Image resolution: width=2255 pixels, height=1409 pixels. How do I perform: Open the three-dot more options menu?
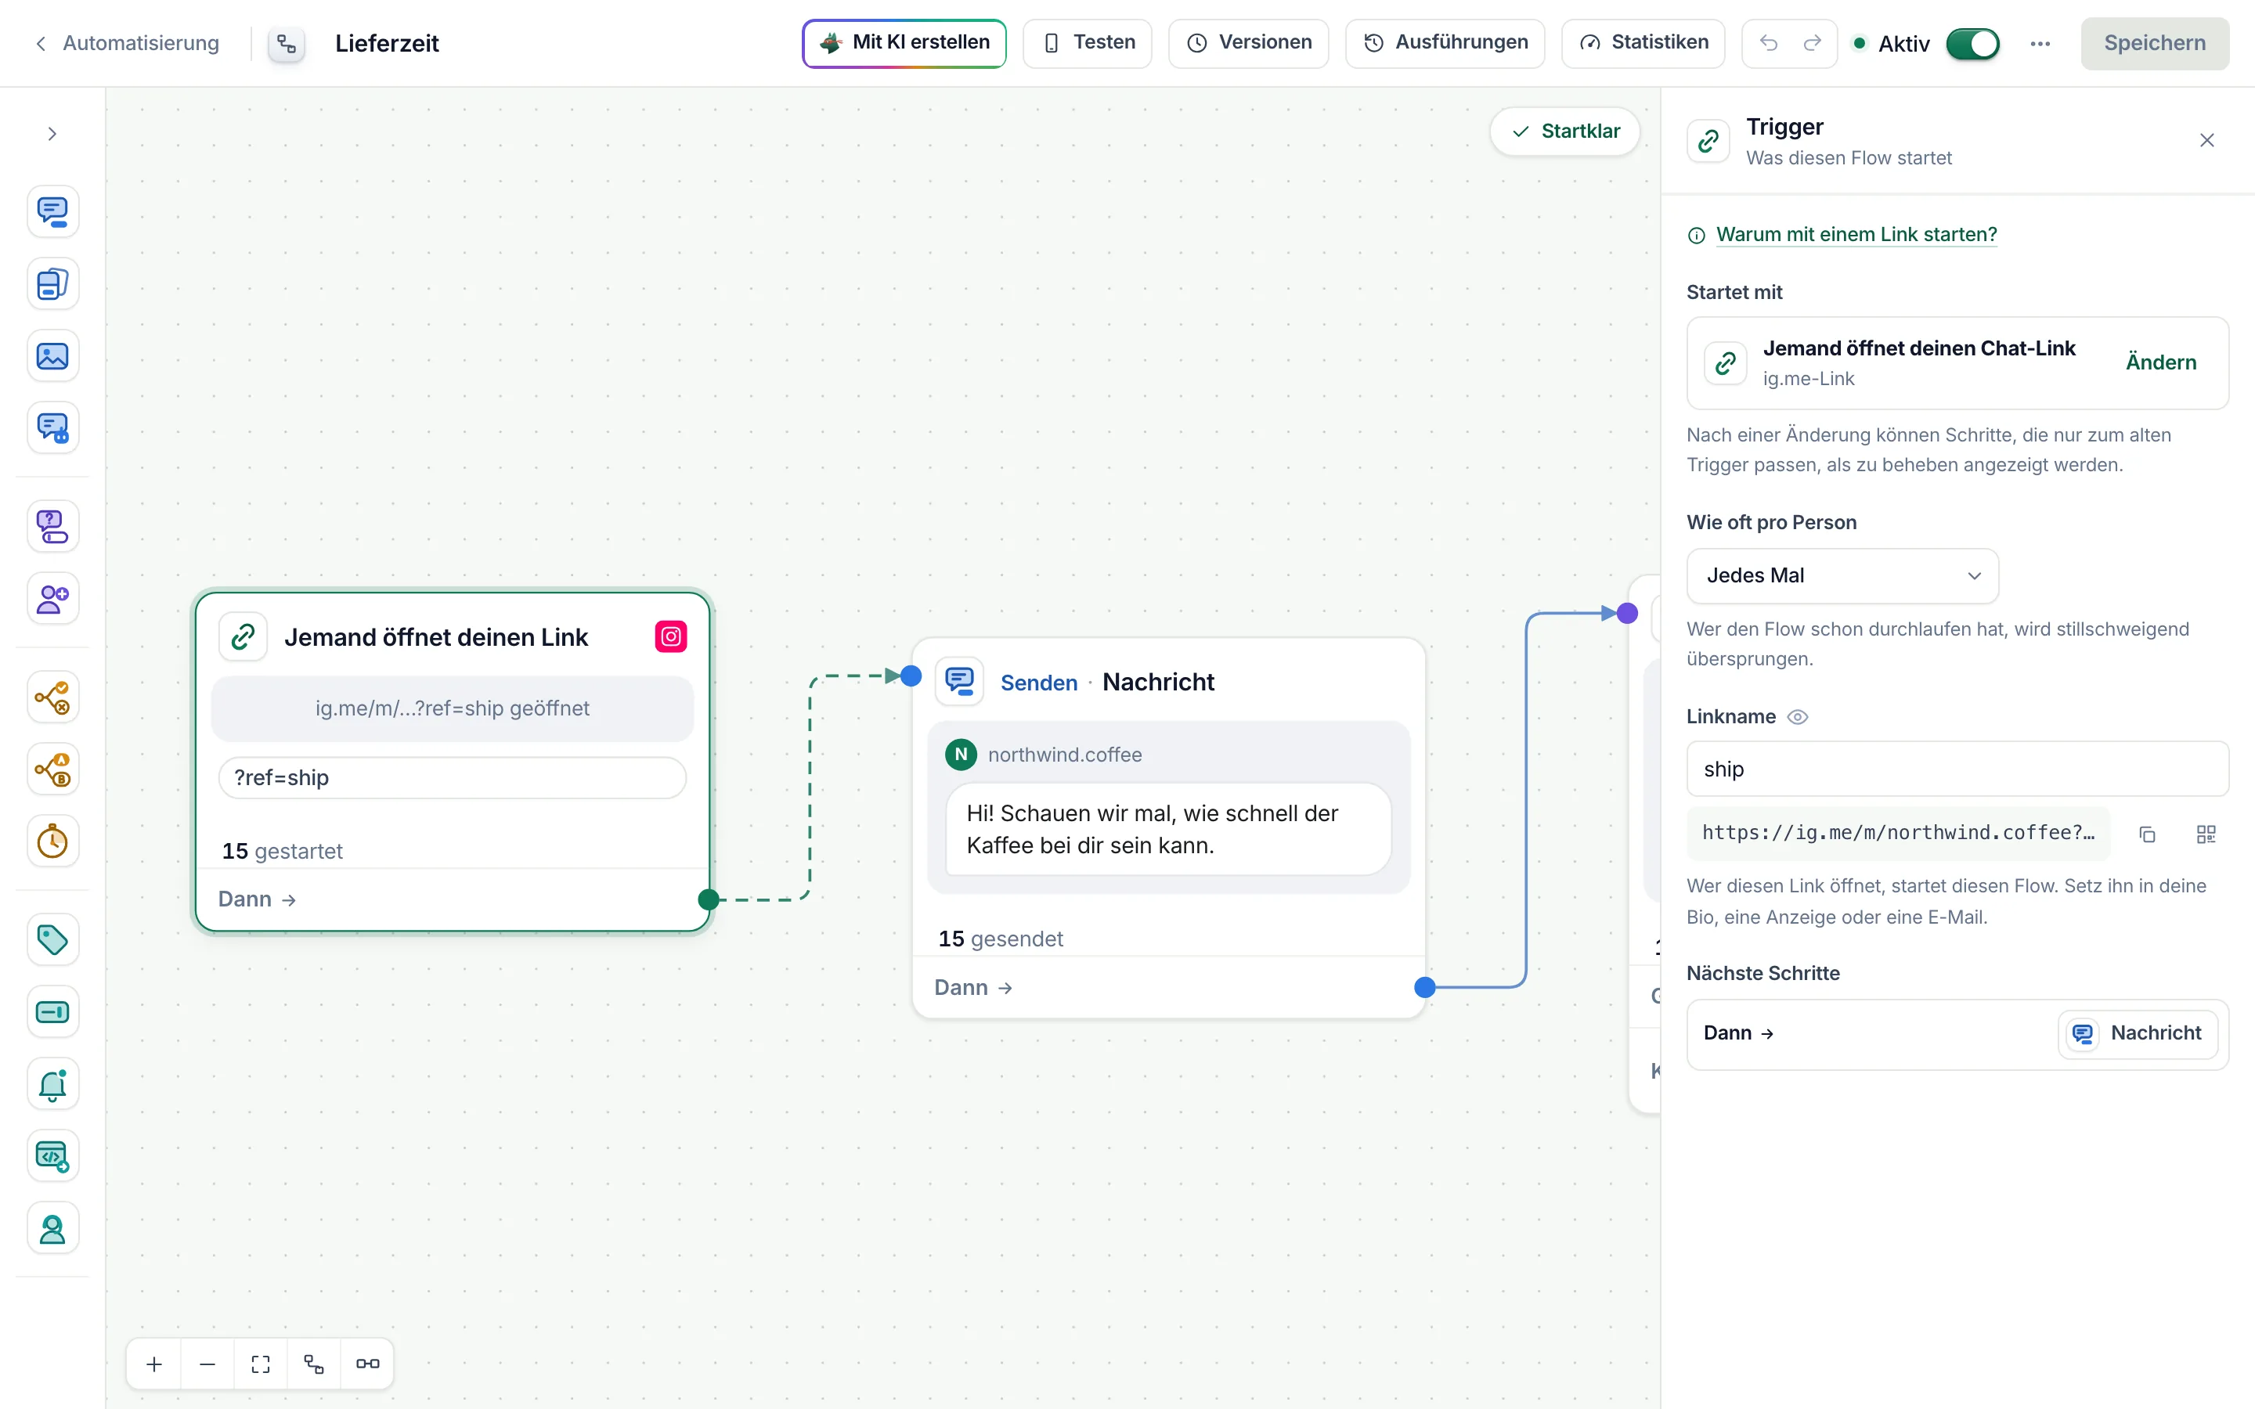(2040, 44)
